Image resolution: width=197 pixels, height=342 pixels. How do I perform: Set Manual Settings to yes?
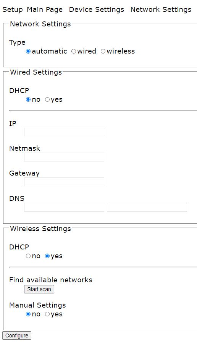(x=47, y=314)
